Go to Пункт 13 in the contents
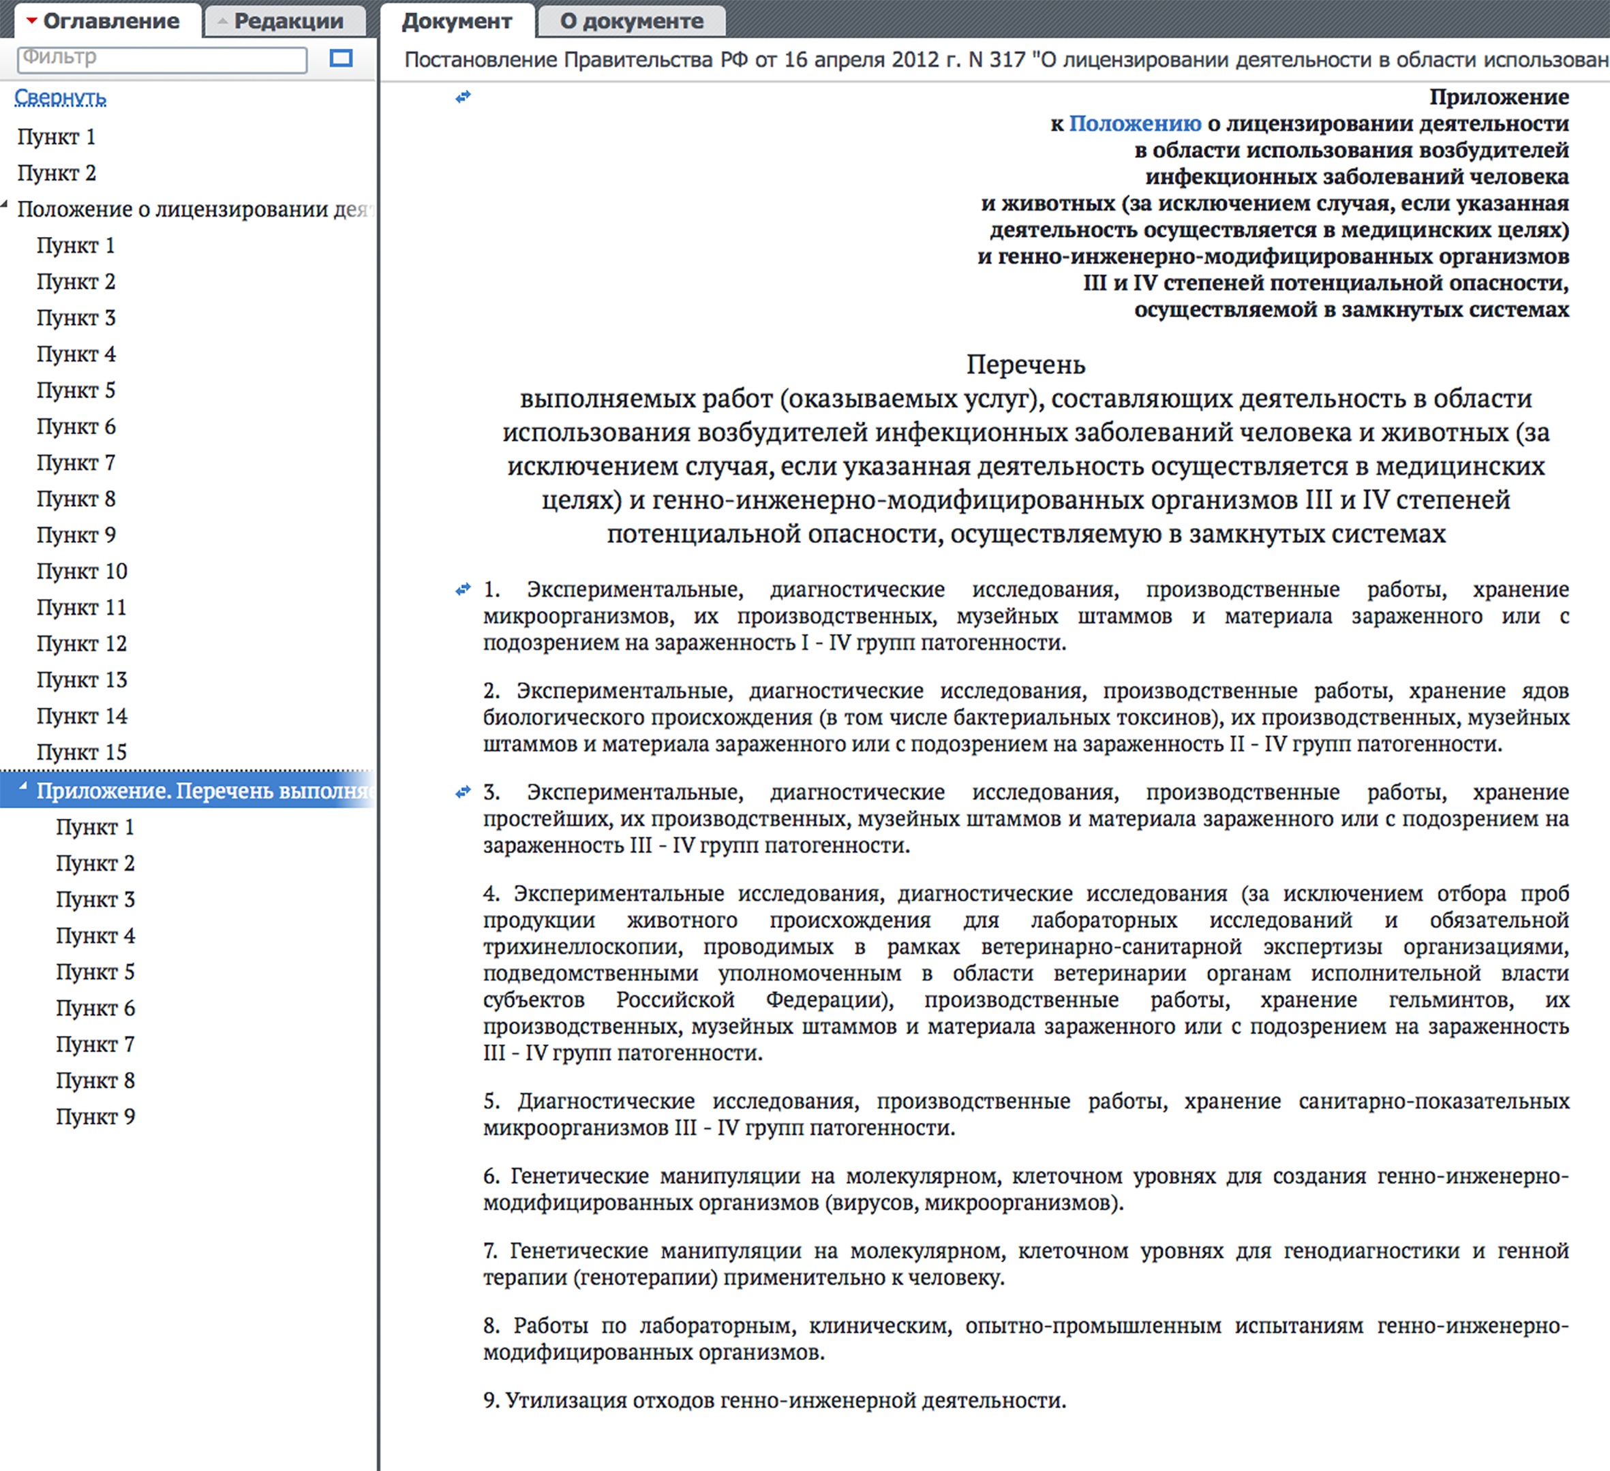Image resolution: width=1610 pixels, height=1471 pixels. point(82,680)
